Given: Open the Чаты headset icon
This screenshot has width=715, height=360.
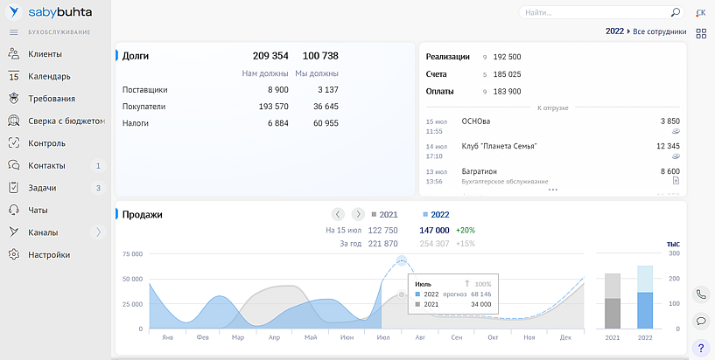Looking at the screenshot, I should [14, 210].
